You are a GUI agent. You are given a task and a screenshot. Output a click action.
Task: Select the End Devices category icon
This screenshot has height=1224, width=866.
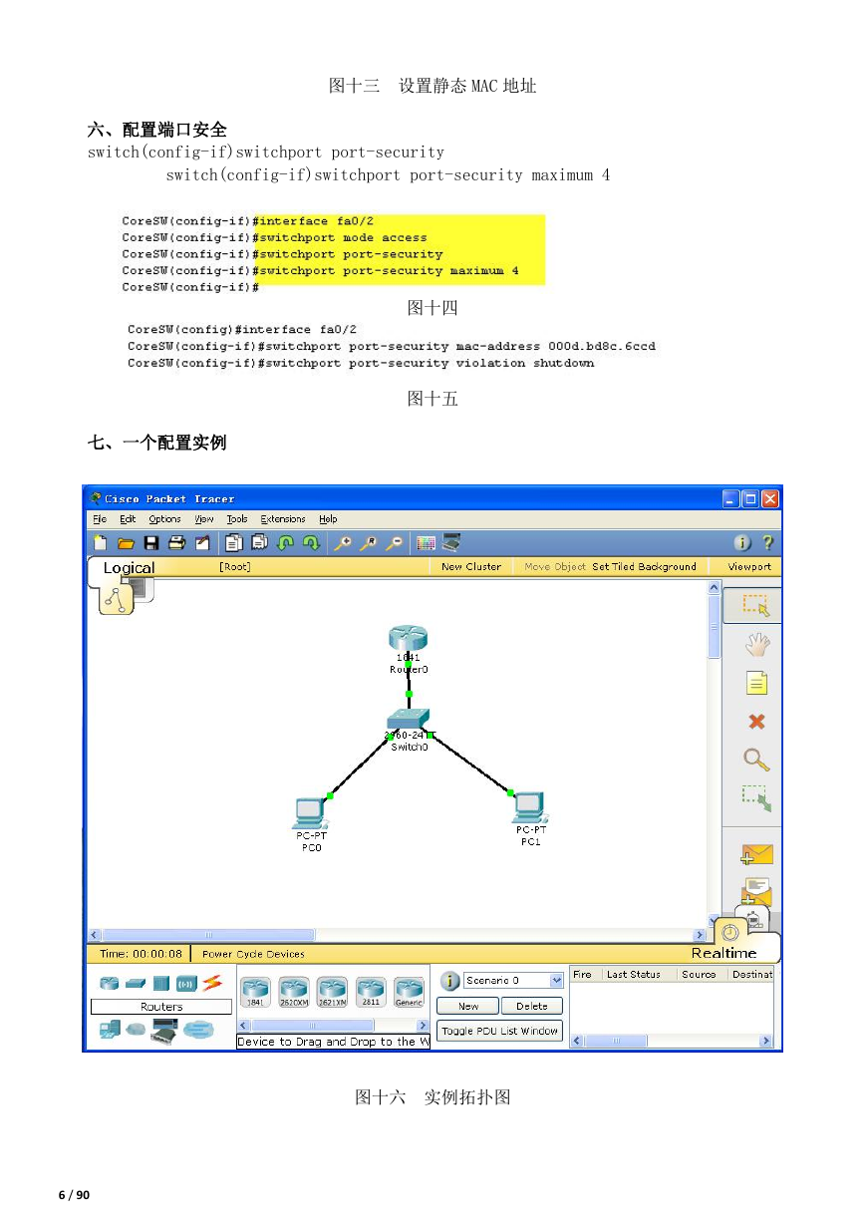click(109, 1031)
